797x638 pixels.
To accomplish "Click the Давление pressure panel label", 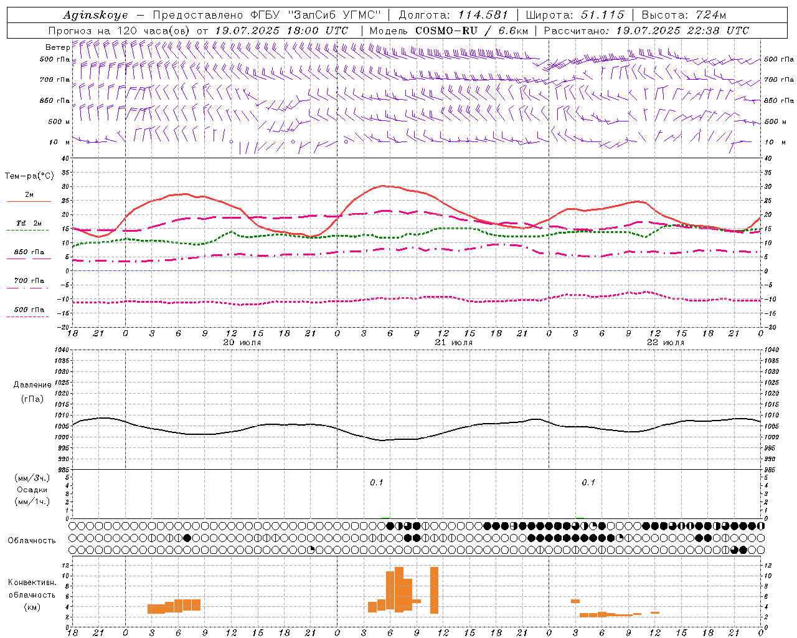I will pyautogui.click(x=32, y=384).
